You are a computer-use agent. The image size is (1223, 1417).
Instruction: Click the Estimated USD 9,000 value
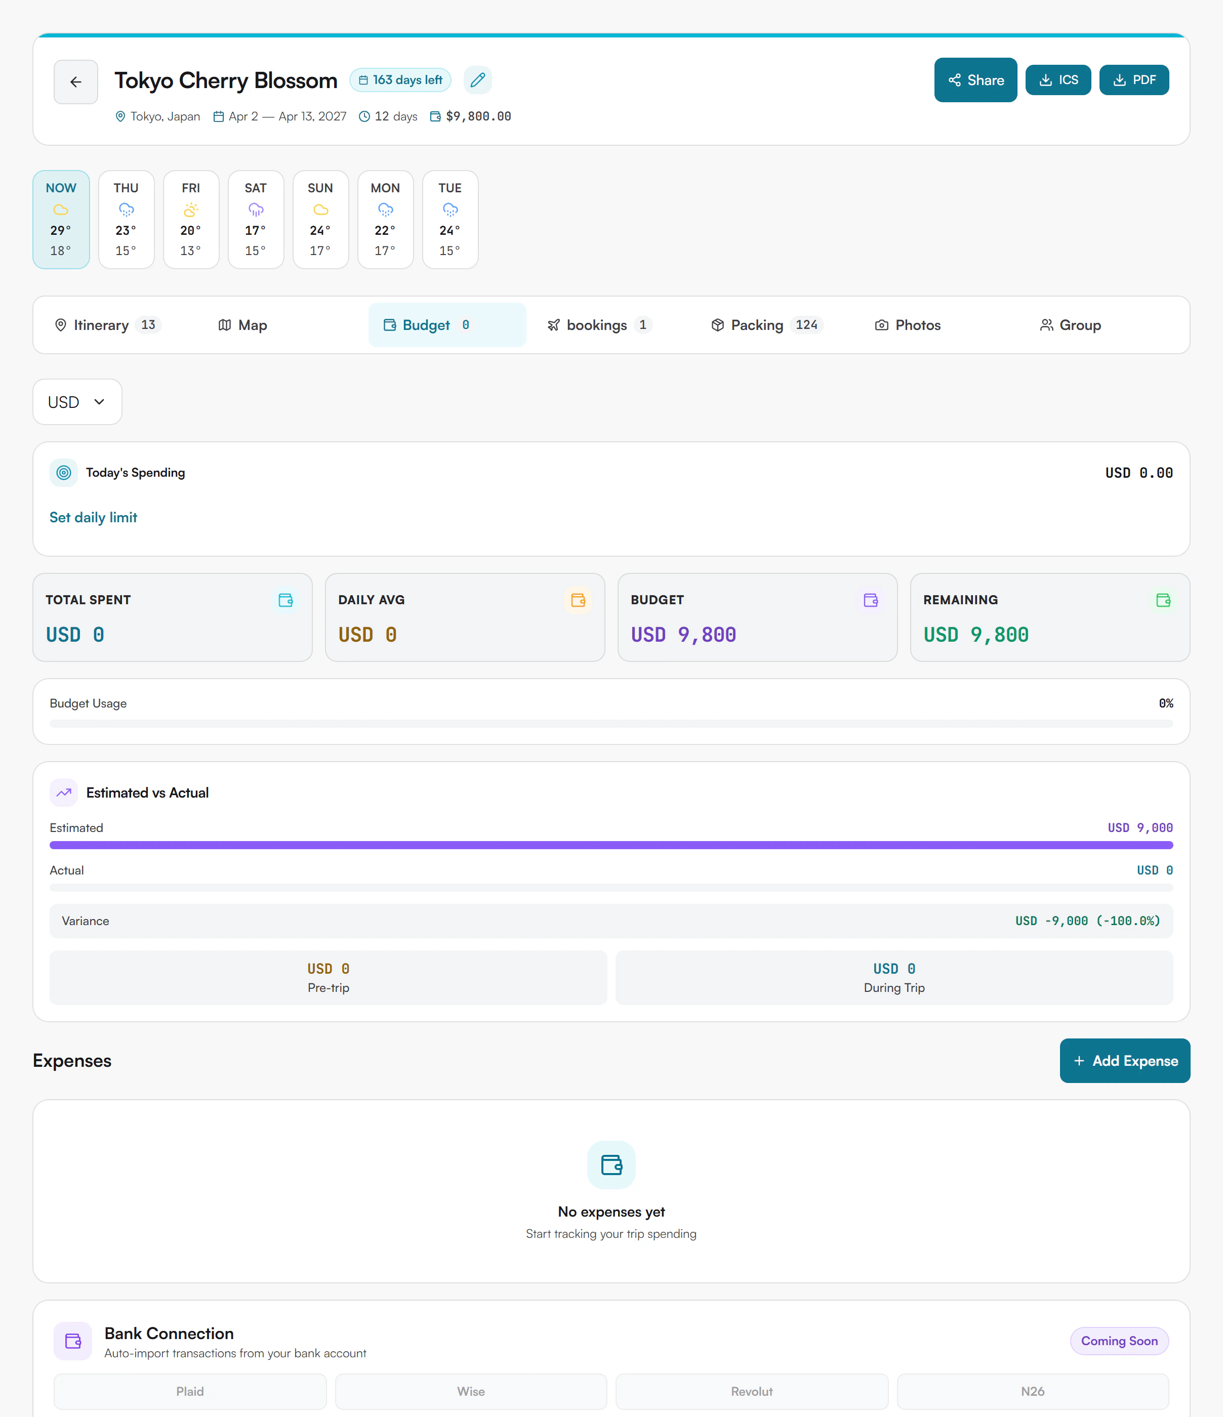click(x=1140, y=827)
